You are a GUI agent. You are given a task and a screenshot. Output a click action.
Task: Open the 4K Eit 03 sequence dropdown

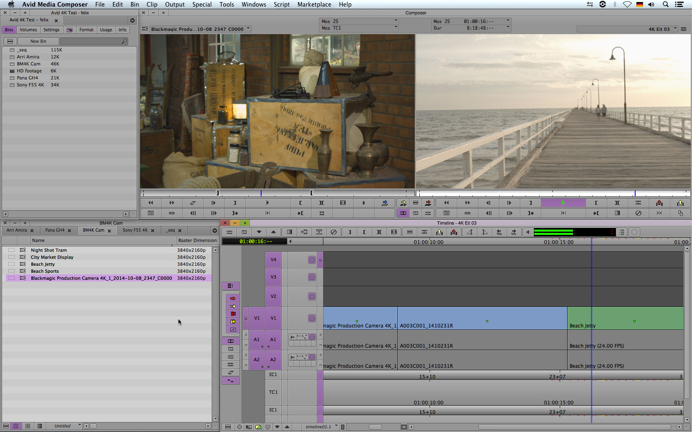coord(675,29)
